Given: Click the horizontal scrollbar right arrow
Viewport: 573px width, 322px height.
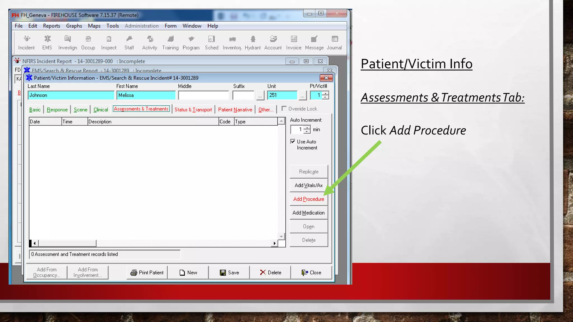Looking at the screenshot, I should [x=274, y=243].
